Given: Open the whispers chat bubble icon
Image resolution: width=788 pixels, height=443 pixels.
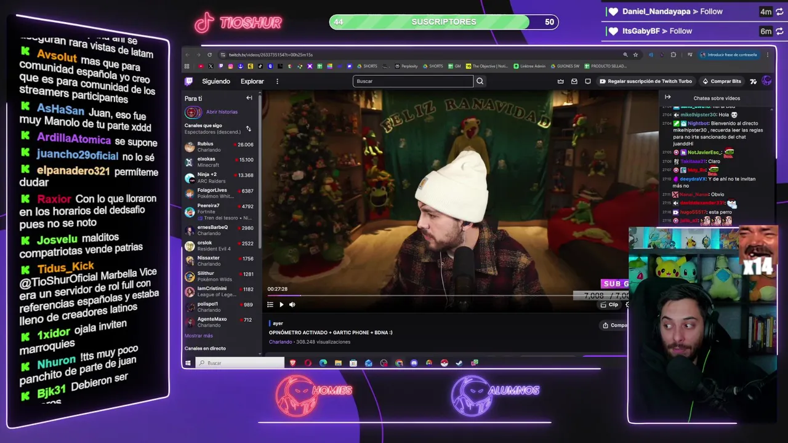Looking at the screenshot, I should coord(588,81).
